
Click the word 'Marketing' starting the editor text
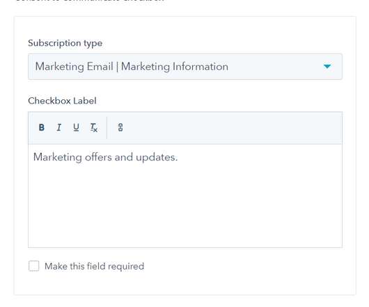click(58, 157)
